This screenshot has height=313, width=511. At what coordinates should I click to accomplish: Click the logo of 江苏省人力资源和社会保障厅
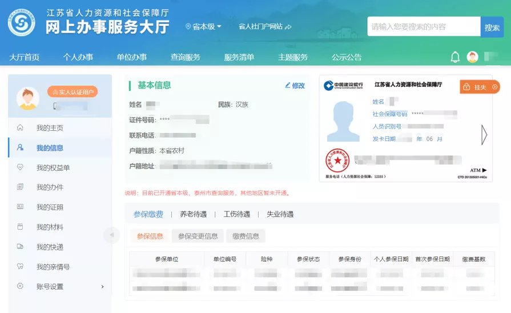point(21,22)
